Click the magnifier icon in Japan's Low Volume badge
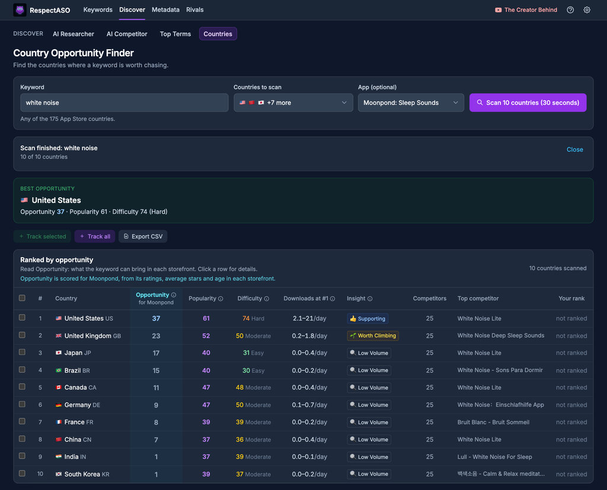 tap(353, 353)
